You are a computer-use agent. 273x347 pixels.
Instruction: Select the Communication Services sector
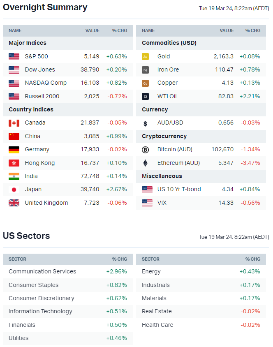pyautogui.click(x=42, y=271)
